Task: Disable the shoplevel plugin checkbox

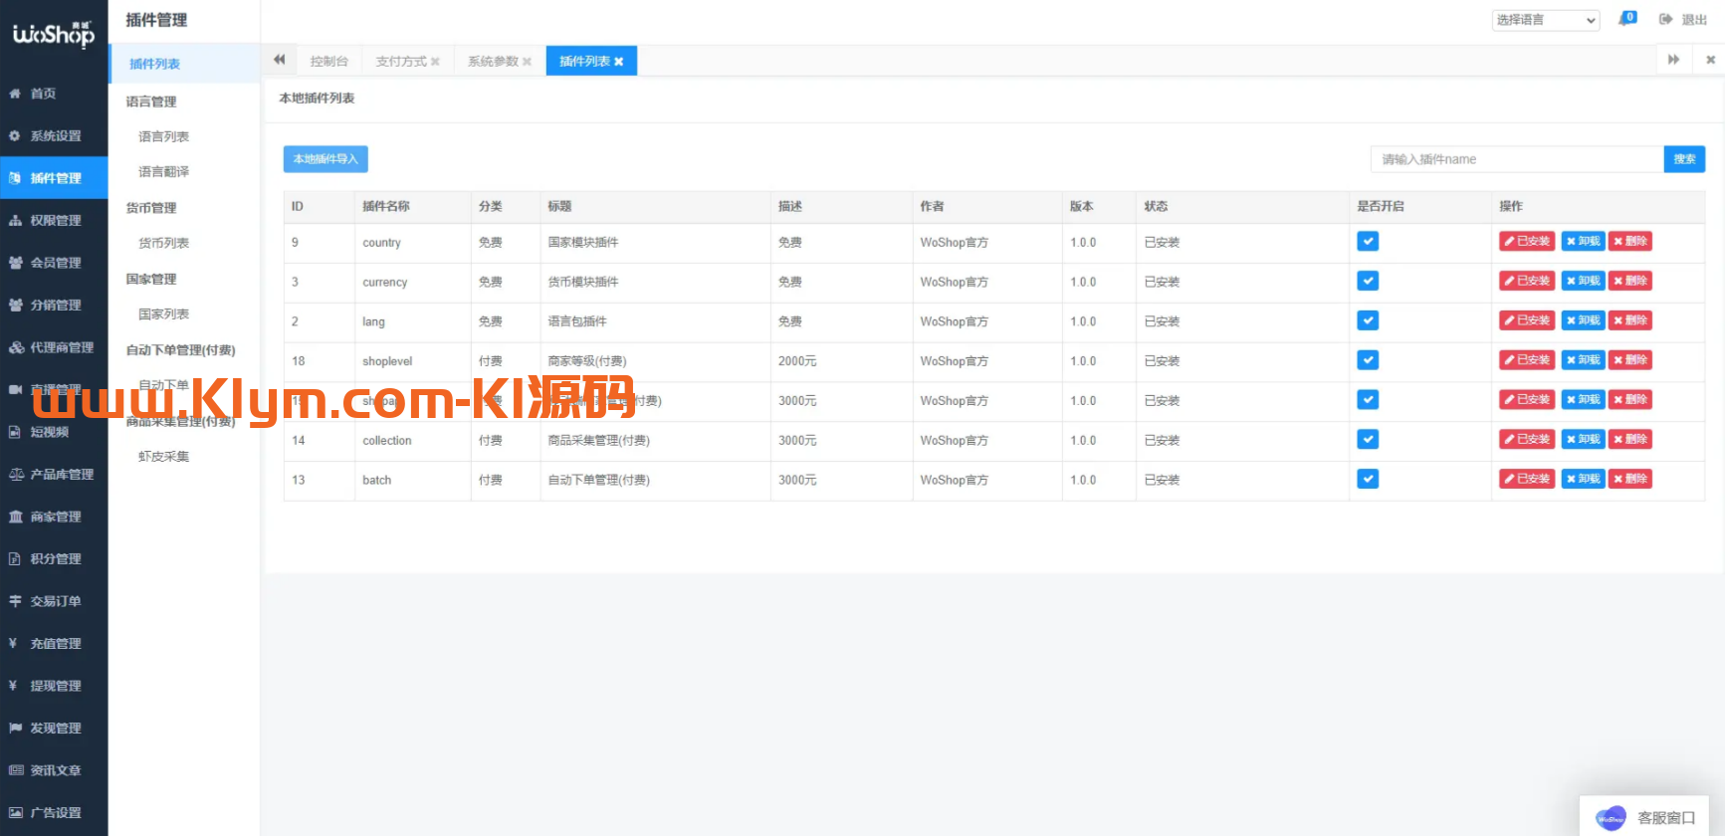Action: point(1368,360)
